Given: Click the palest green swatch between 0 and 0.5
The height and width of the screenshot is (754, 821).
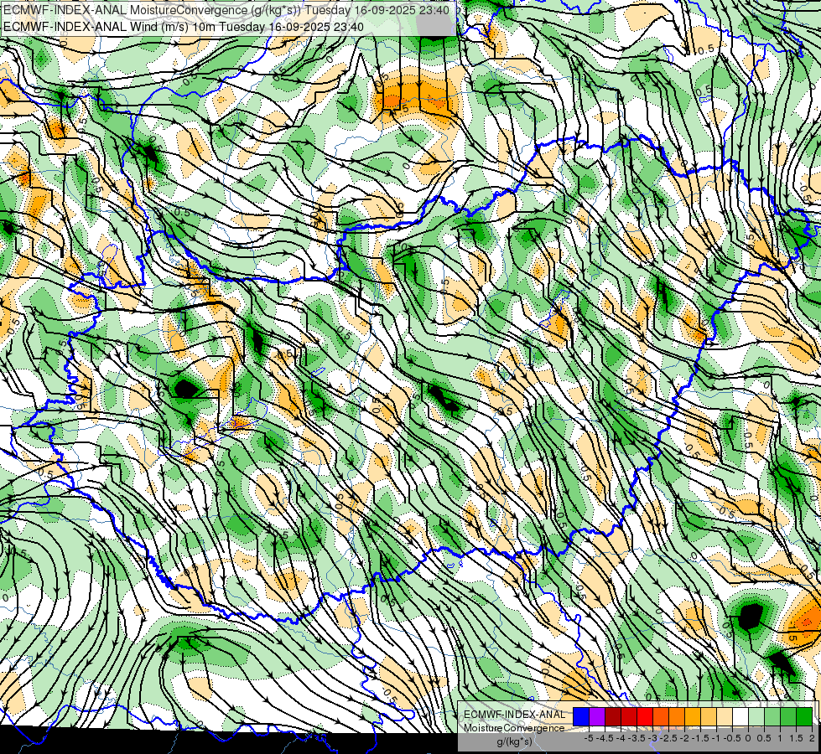Looking at the screenshot, I should (x=756, y=716).
